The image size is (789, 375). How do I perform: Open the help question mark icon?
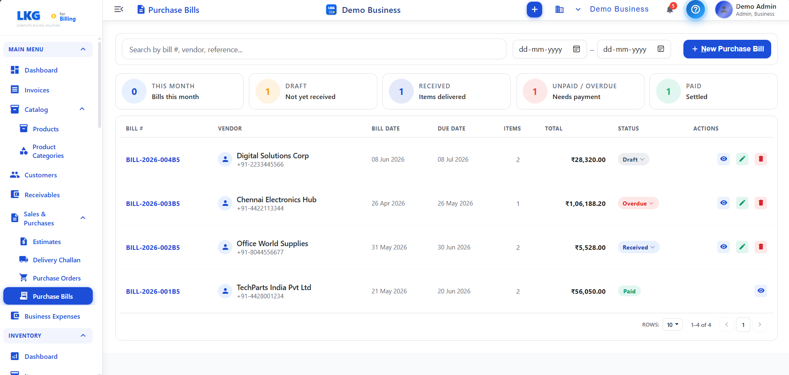point(695,9)
